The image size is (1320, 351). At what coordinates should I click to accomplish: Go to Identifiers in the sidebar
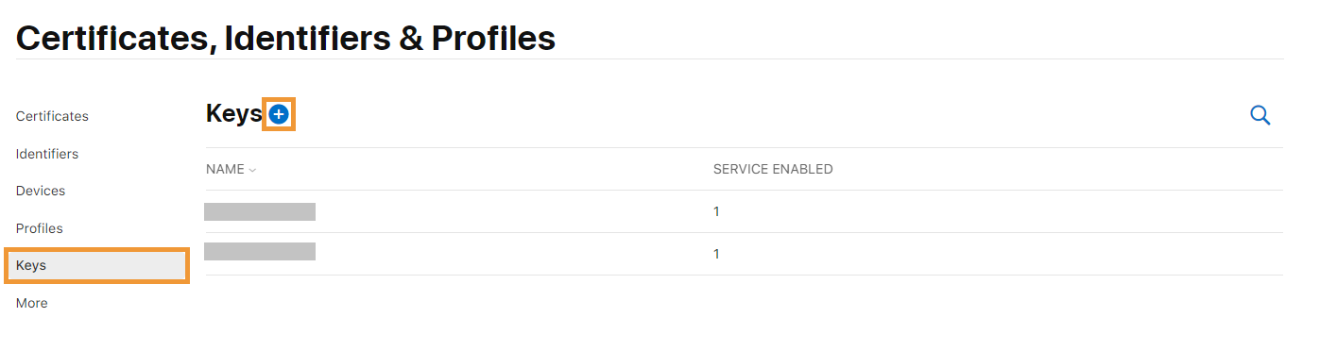coord(47,154)
